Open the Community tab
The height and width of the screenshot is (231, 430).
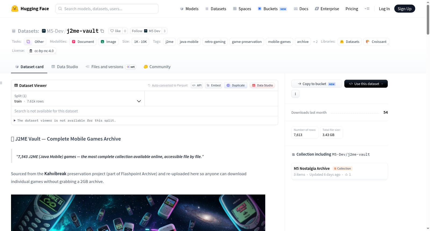[157, 67]
